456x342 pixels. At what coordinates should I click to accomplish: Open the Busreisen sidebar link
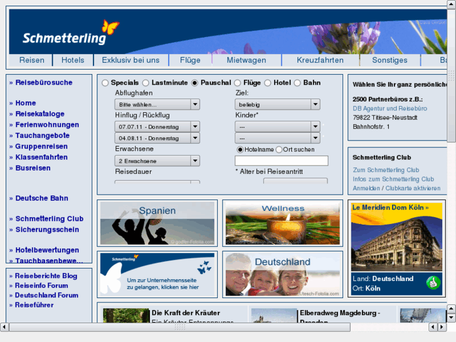pyautogui.click(x=33, y=168)
